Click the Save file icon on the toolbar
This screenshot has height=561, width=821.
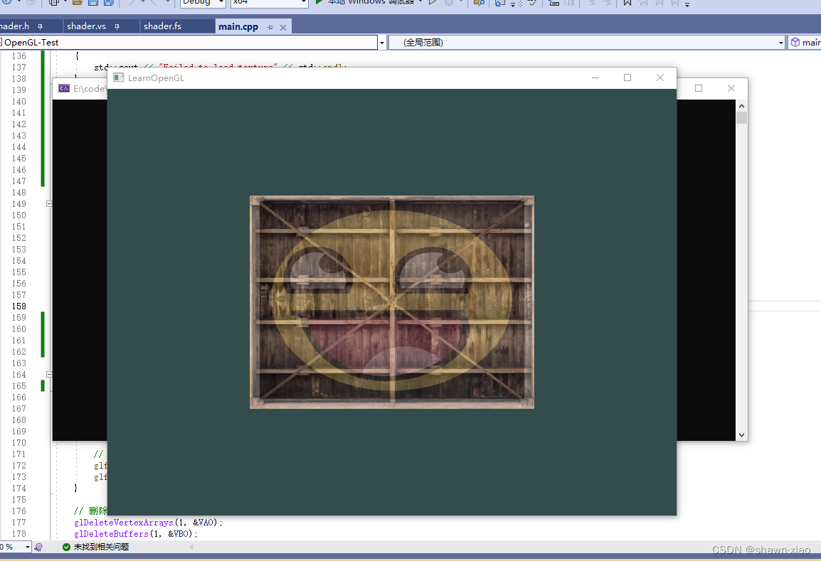click(x=92, y=4)
